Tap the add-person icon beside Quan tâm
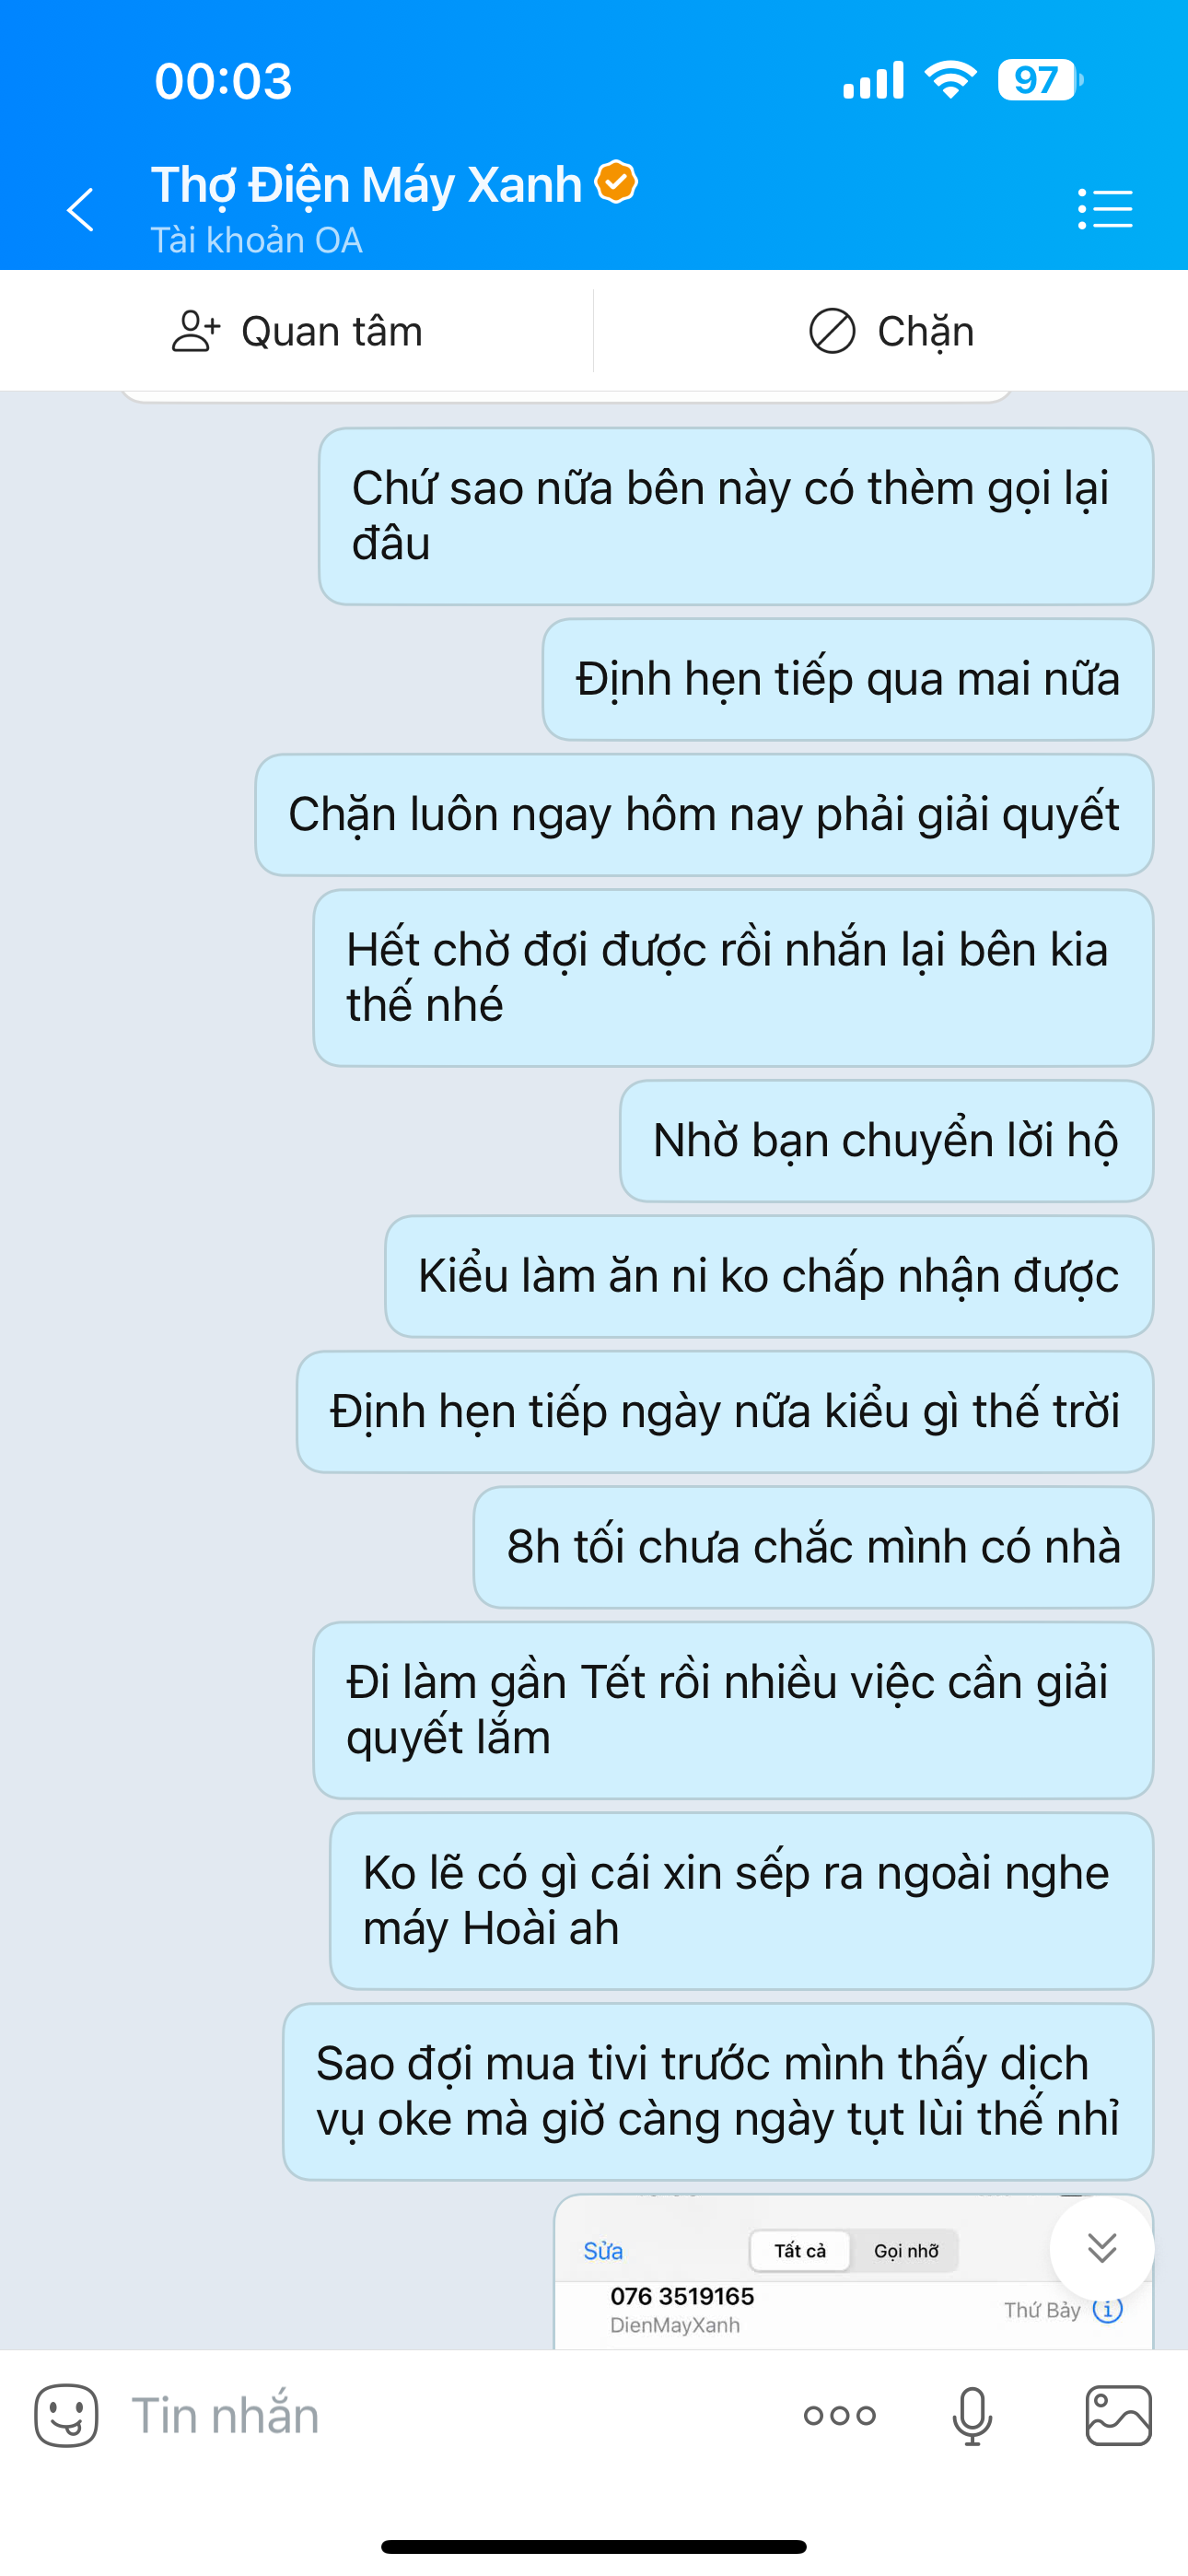Image resolution: width=1188 pixels, height=2576 pixels. [195, 331]
